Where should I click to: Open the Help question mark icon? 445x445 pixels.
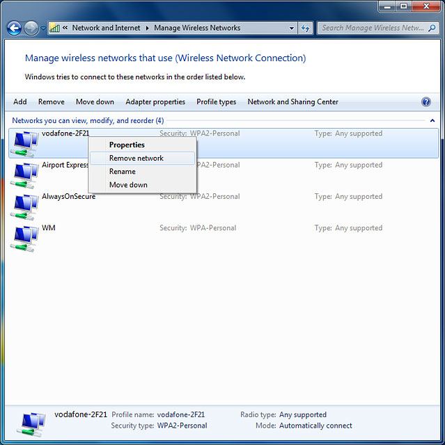pyautogui.click(x=426, y=102)
